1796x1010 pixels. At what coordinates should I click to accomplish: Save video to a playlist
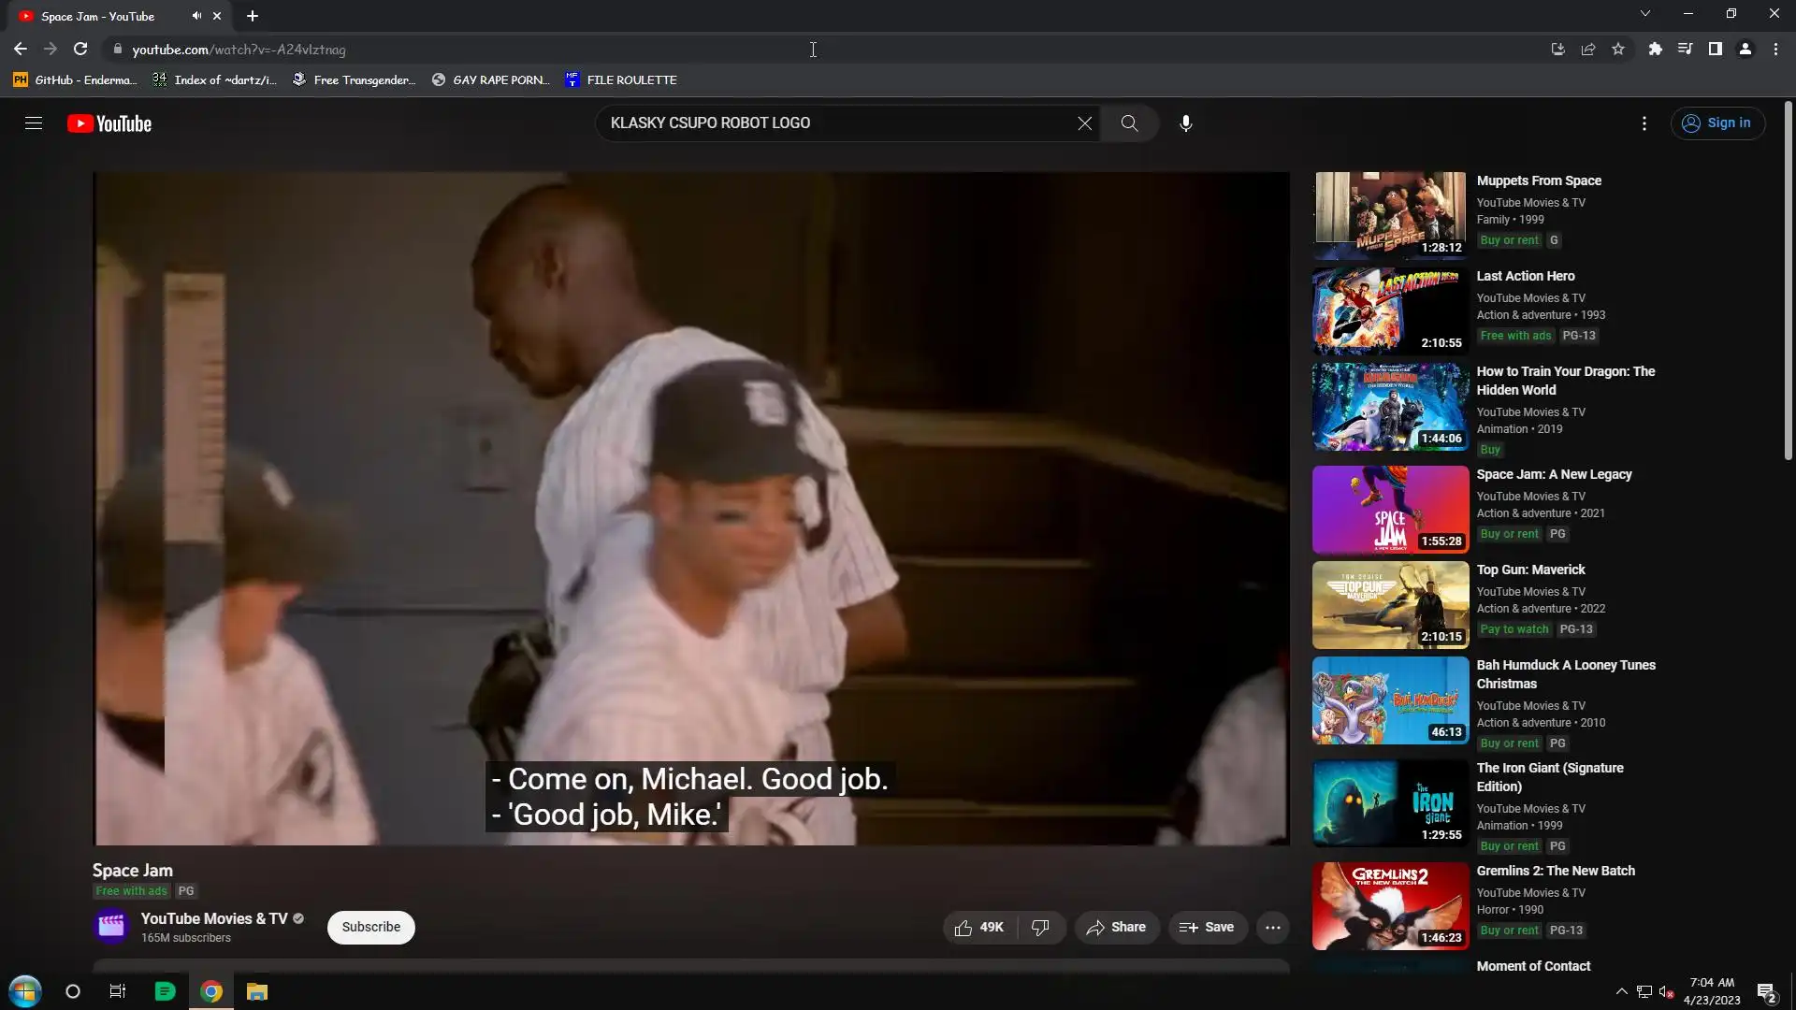point(1207,927)
